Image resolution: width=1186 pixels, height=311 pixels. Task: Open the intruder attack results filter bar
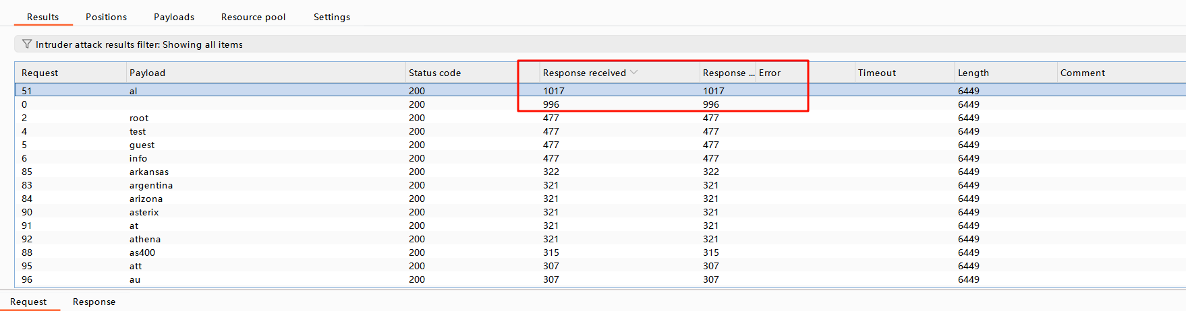click(139, 44)
